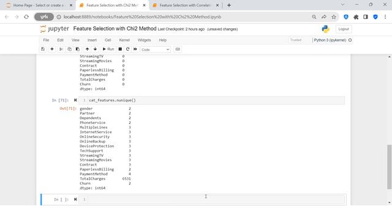
Task: Open the Widgets menu
Action: 145,40
